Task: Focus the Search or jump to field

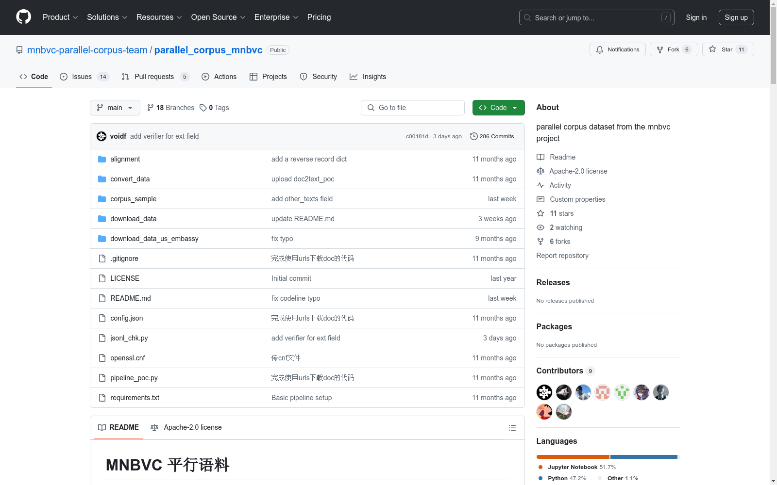Action: 597,17
